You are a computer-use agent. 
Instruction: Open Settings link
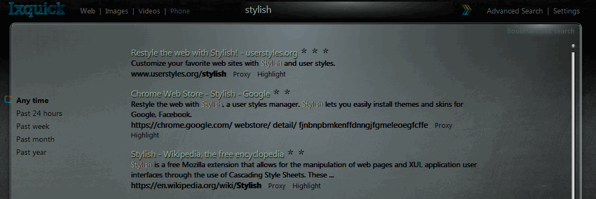pos(566,11)
